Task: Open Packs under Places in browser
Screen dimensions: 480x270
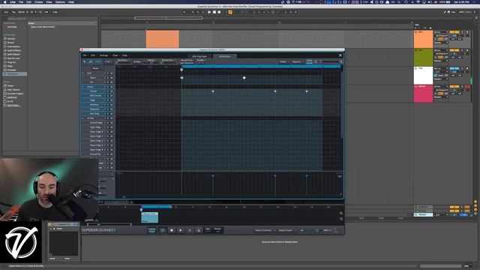Action: point(10,85)
